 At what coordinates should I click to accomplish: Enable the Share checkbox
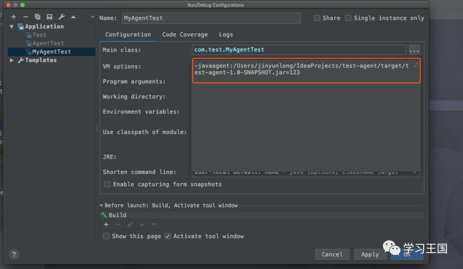(x=317, y=18)
